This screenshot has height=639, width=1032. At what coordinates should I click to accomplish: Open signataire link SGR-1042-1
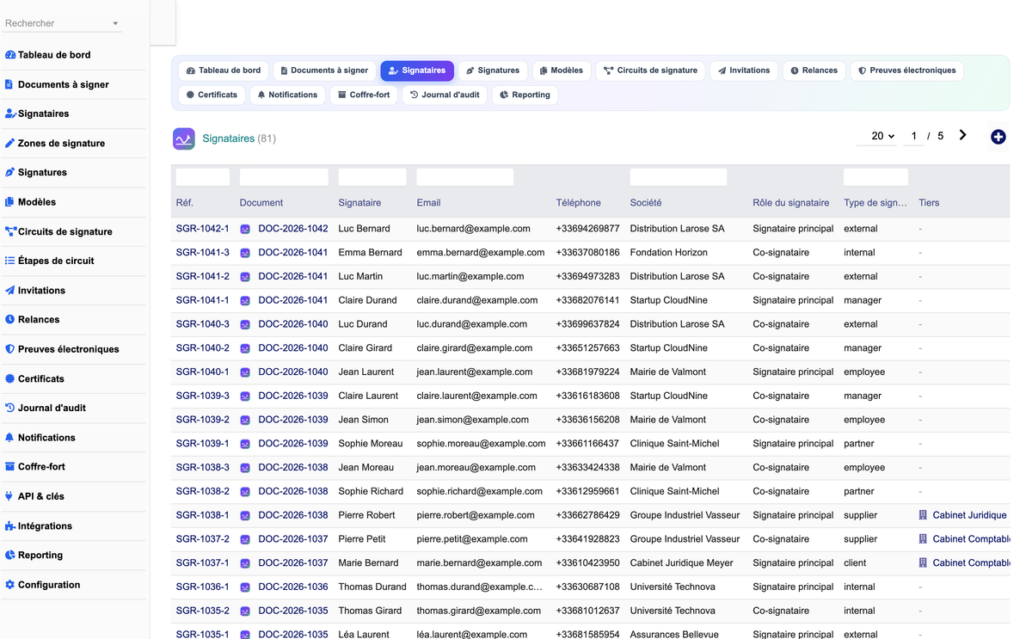pyautogui.click(x=203, y=229)
